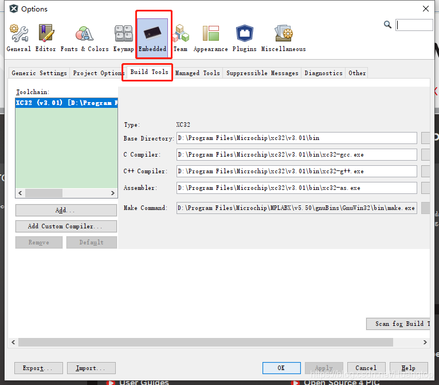
Task: Click the Cancel button
Action: (366, 368)
